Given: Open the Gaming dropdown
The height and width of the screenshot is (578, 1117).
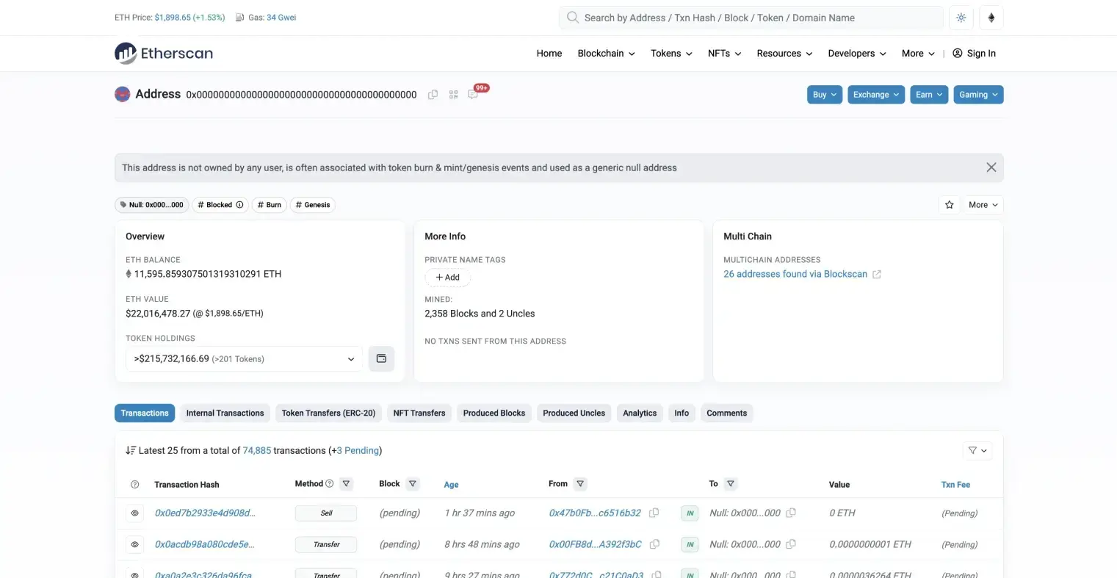Looking at the screenshot, I should 978,95.
